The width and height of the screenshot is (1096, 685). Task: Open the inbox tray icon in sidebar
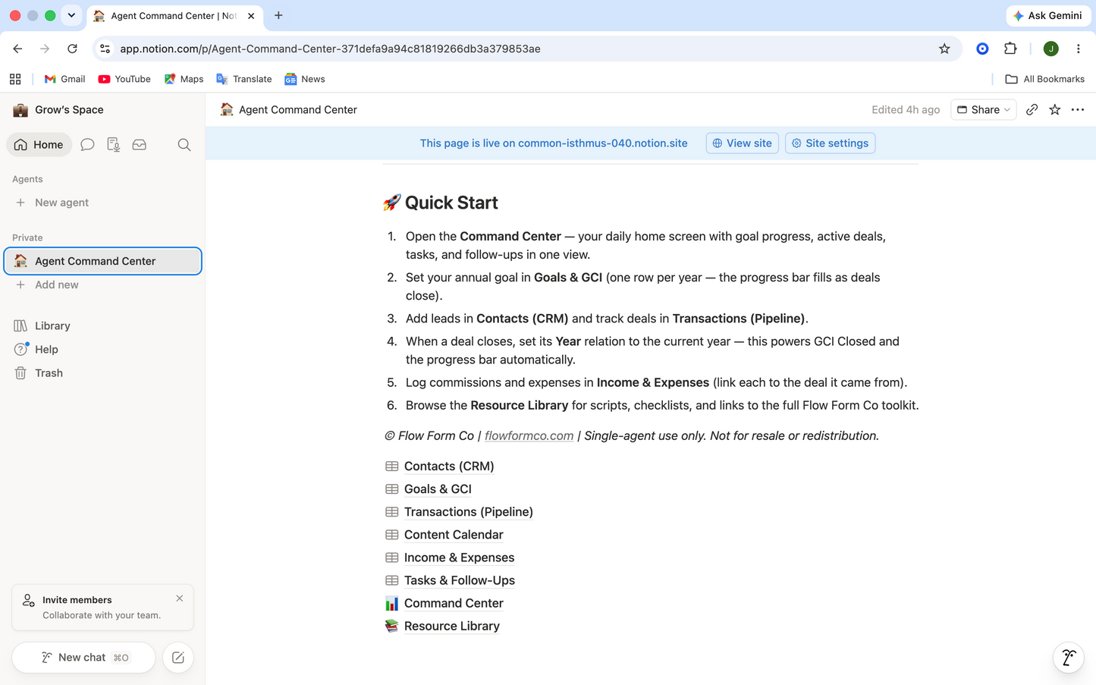pyautogui.click(x=139, y=144)
